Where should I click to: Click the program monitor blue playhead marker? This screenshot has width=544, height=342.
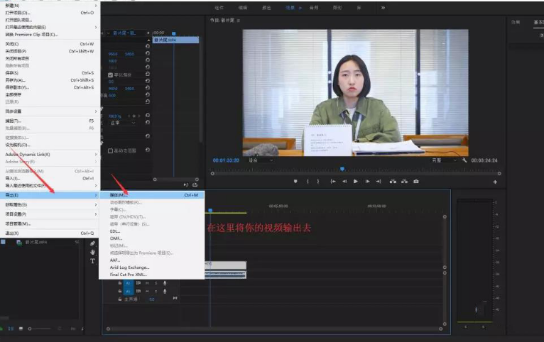342,169
